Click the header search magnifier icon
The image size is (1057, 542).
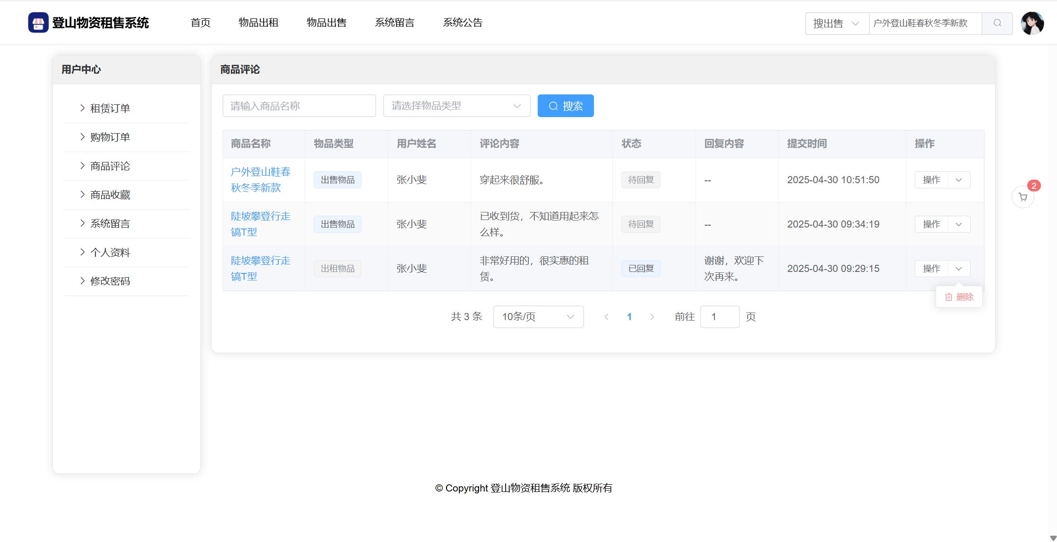coord(997,23)
